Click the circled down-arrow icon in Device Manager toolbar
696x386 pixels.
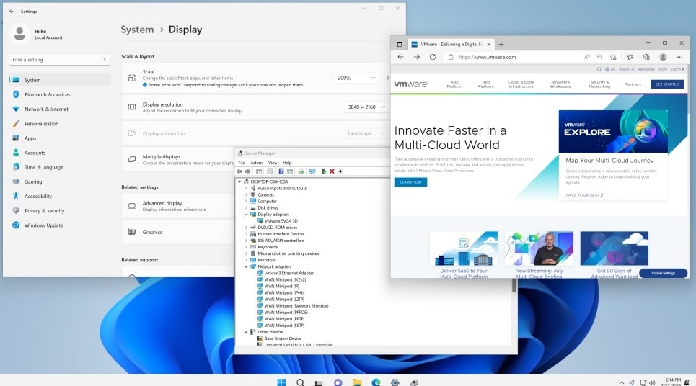[340, 171]
